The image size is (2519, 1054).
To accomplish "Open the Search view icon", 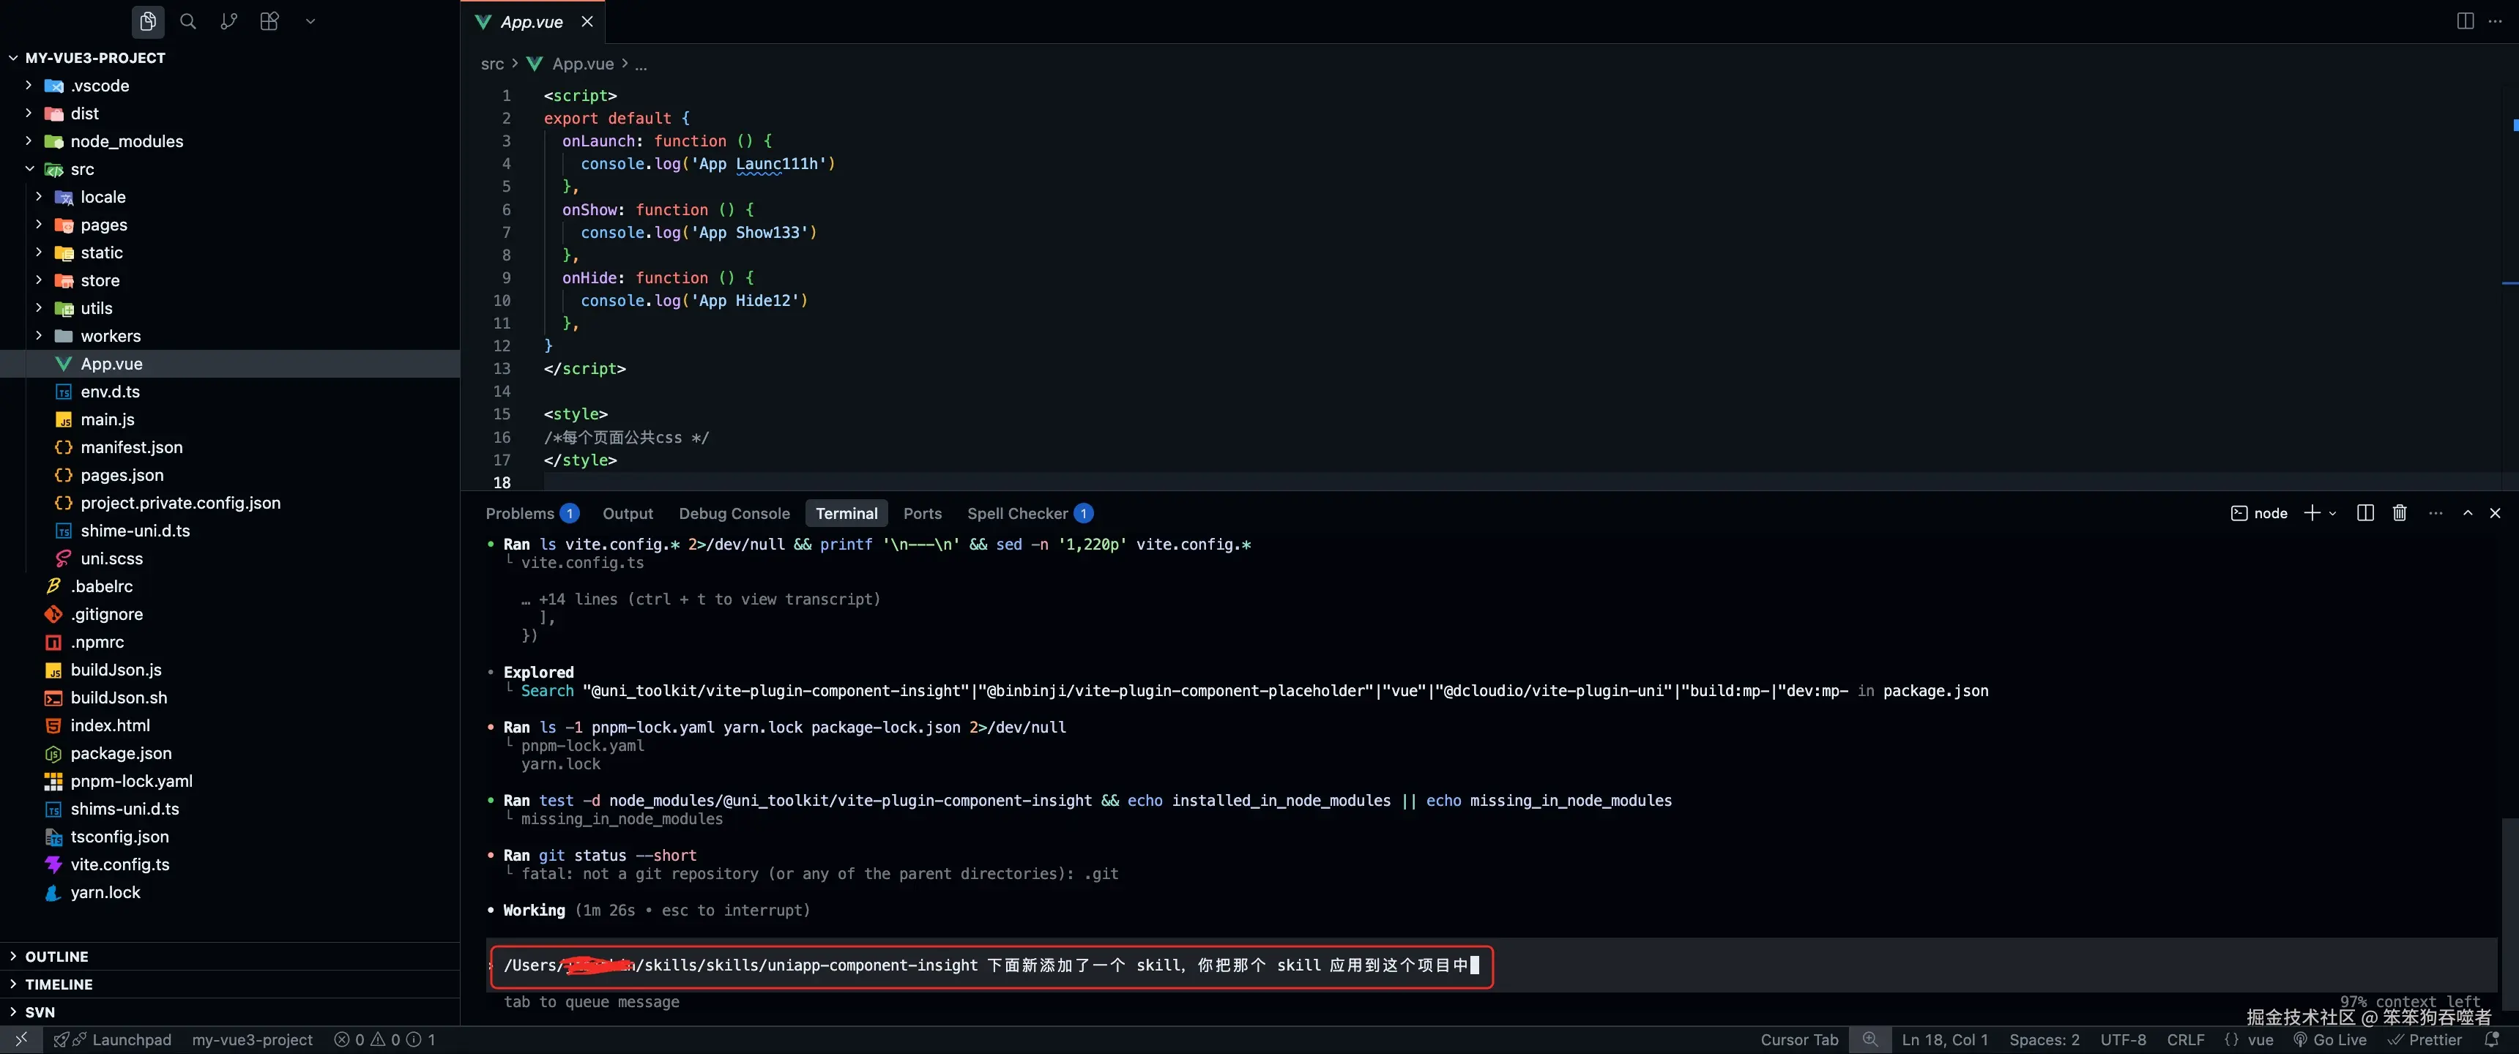I will [187, 21].
